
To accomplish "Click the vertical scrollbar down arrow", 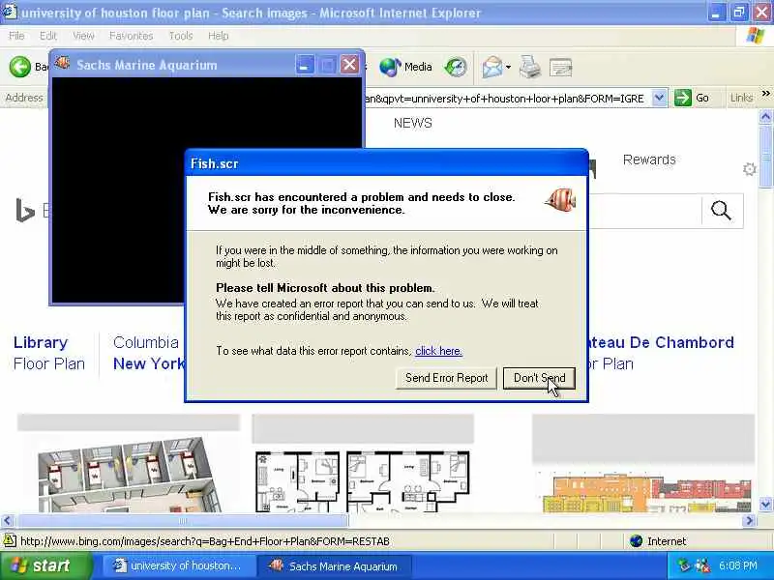I will point(765,504).
